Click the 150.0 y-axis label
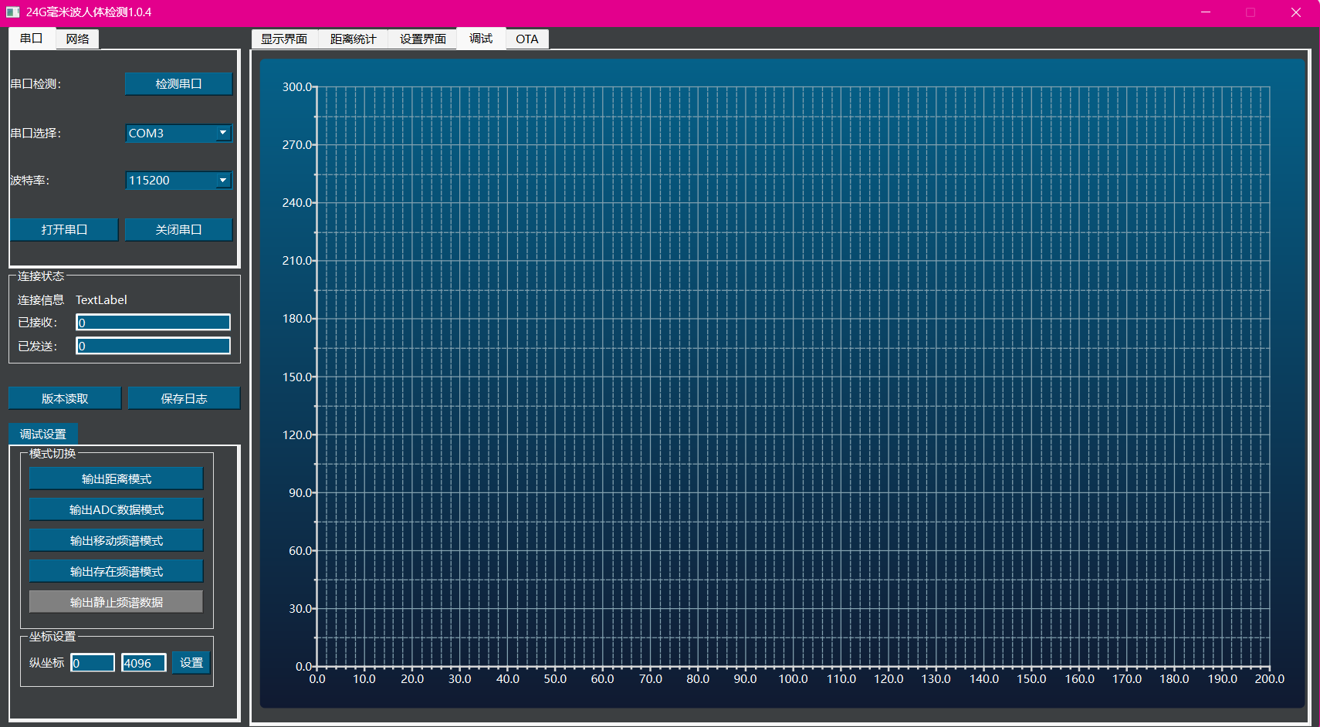1320x727 pixels. coord(297,377)
